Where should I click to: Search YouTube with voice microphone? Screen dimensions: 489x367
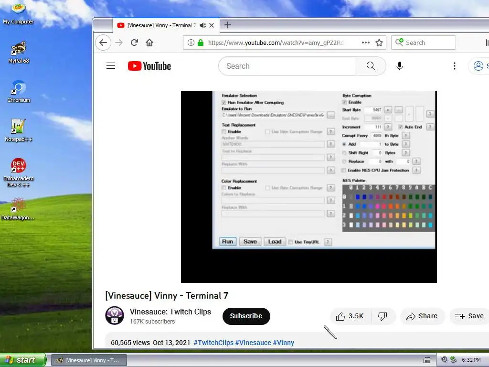[400, 66]
